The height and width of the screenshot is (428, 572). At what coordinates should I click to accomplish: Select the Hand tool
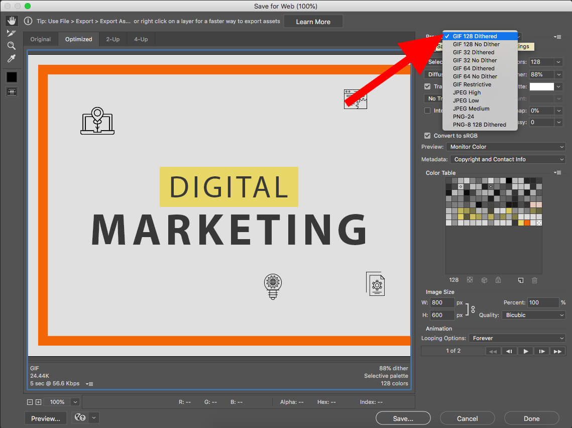(12, 21)
